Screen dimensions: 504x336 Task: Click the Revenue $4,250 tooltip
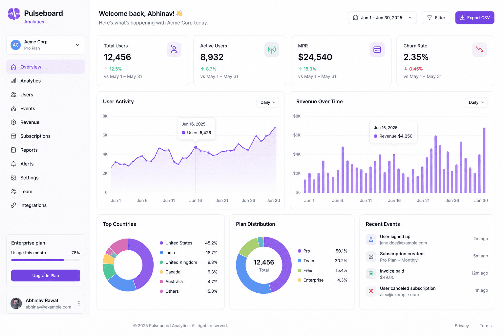[393, 132]
